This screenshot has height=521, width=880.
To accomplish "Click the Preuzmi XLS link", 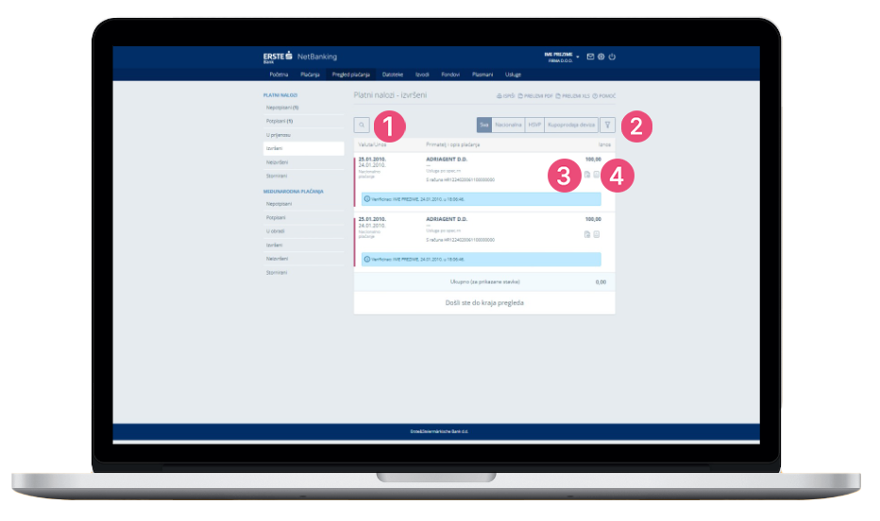I will point(572,96).
